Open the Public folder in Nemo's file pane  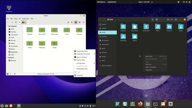click(30, 44)
